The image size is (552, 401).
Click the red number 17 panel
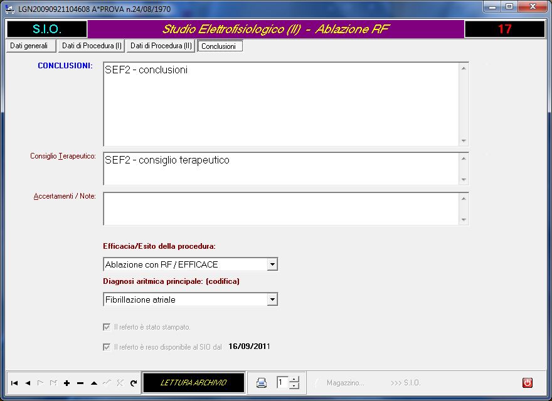[504, 29]
